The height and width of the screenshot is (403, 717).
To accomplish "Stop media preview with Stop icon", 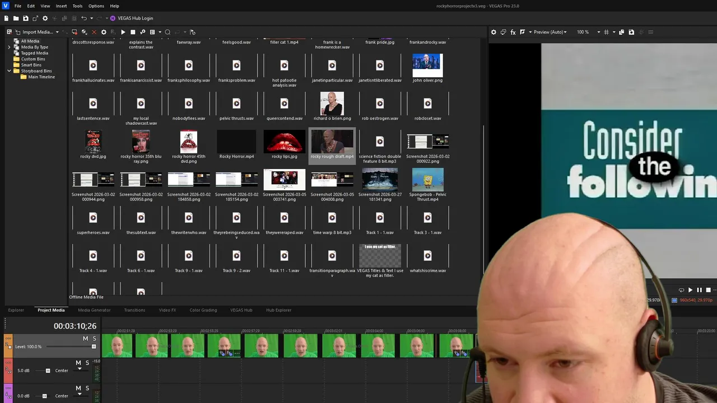I will (133, 32).
